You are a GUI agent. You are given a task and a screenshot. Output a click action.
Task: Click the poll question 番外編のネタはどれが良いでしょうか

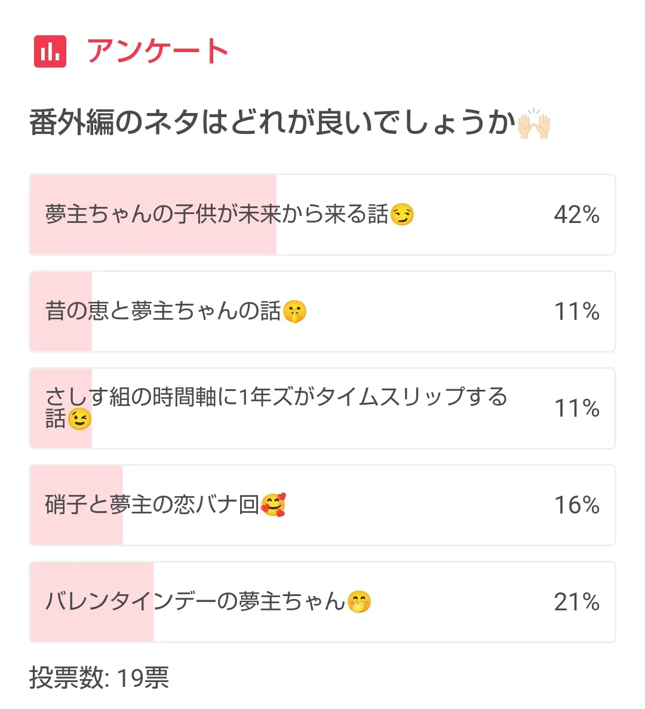[x=272, y=123]
